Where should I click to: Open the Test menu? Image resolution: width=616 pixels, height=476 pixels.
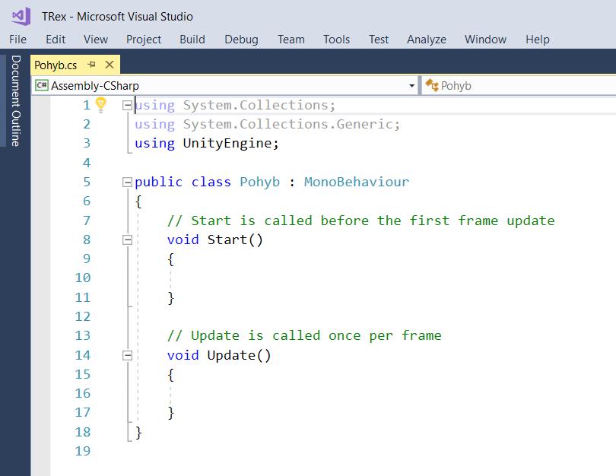[x=378, y=40]
